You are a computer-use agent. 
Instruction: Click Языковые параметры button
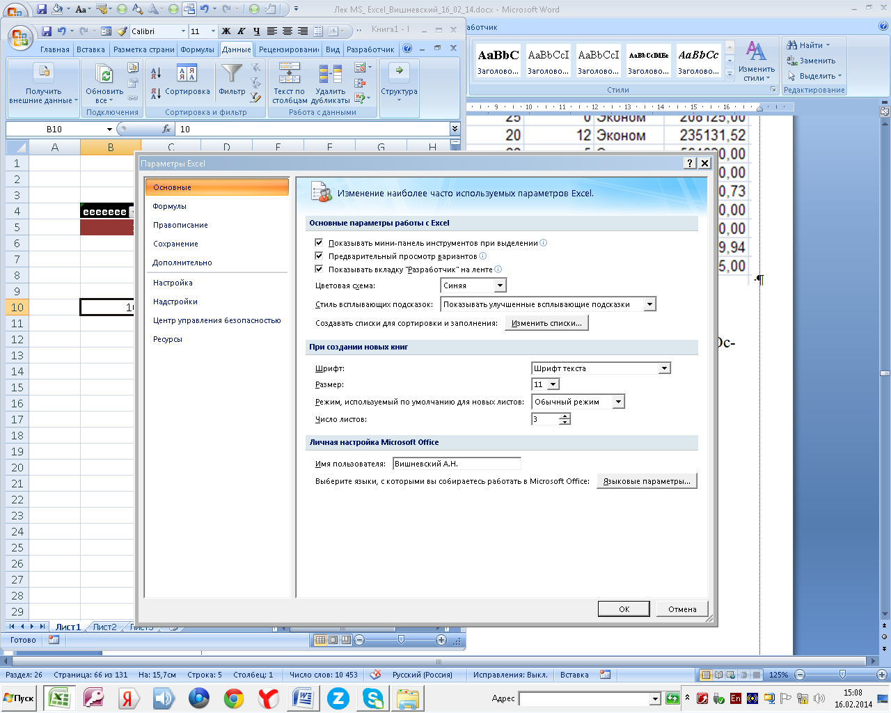click(x=647, y=481)
